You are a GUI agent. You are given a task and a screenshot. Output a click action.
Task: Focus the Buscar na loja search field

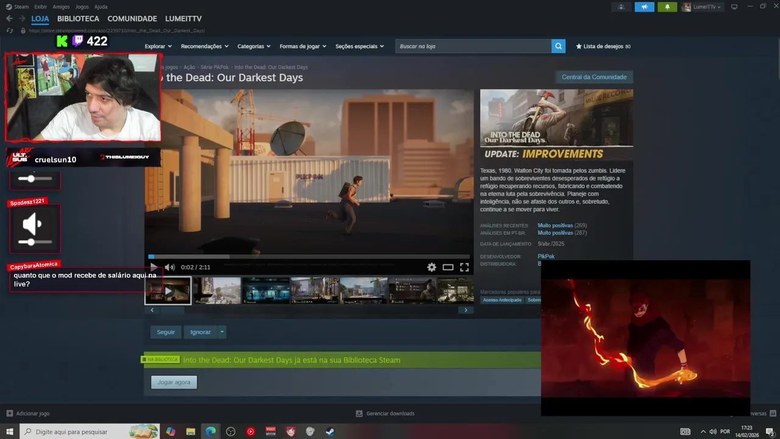click(473, 46)
